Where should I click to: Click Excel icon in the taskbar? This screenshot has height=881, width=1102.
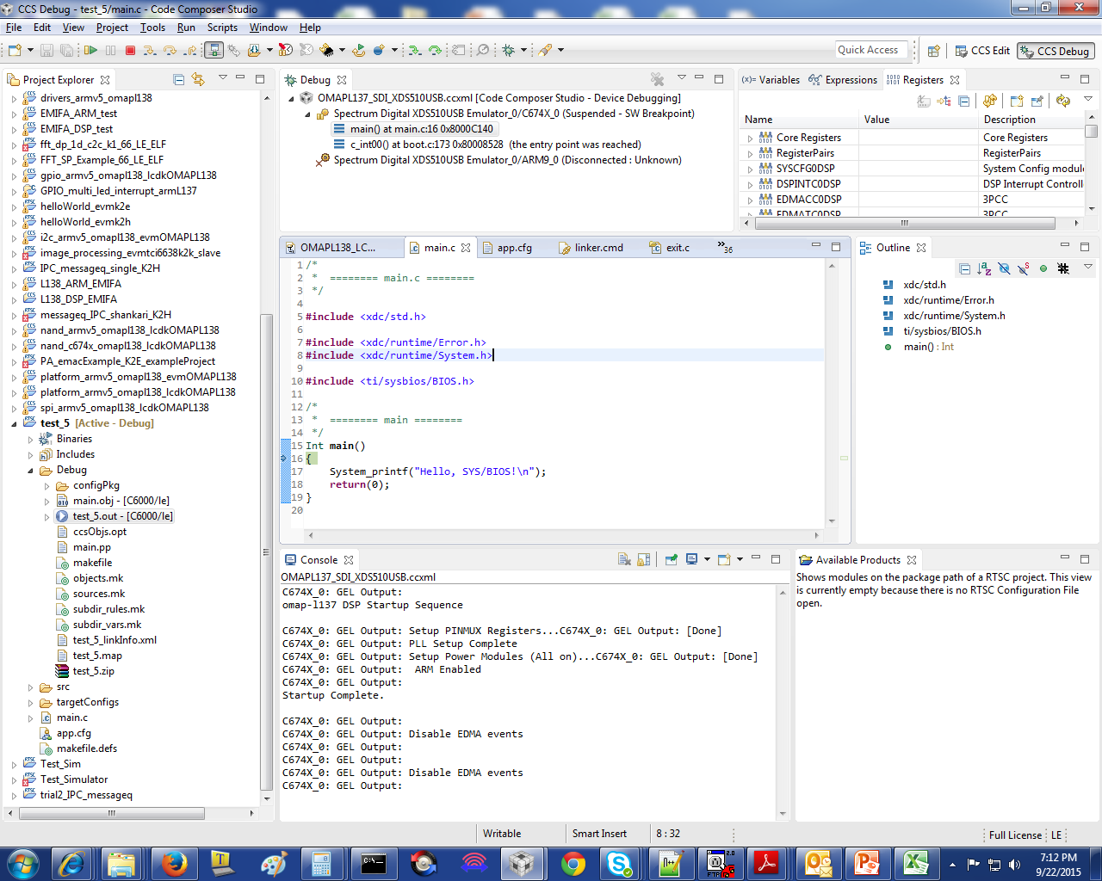(x=915, y=863)
